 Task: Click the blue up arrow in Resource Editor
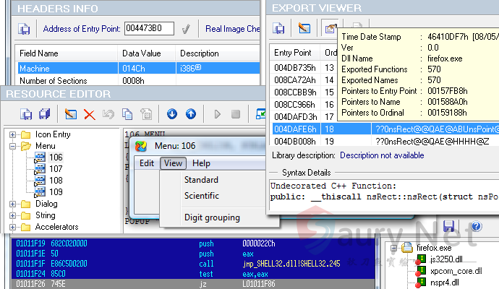(191, 114)
